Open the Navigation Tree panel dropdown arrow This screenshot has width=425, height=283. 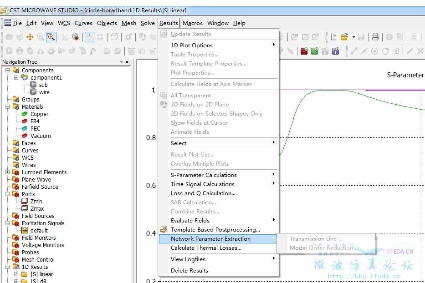click(x=121, y=62)
